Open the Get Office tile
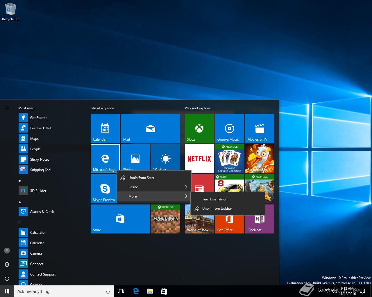Image resolution: width=372 pixels, height=297 pixels. click(230, 224)
